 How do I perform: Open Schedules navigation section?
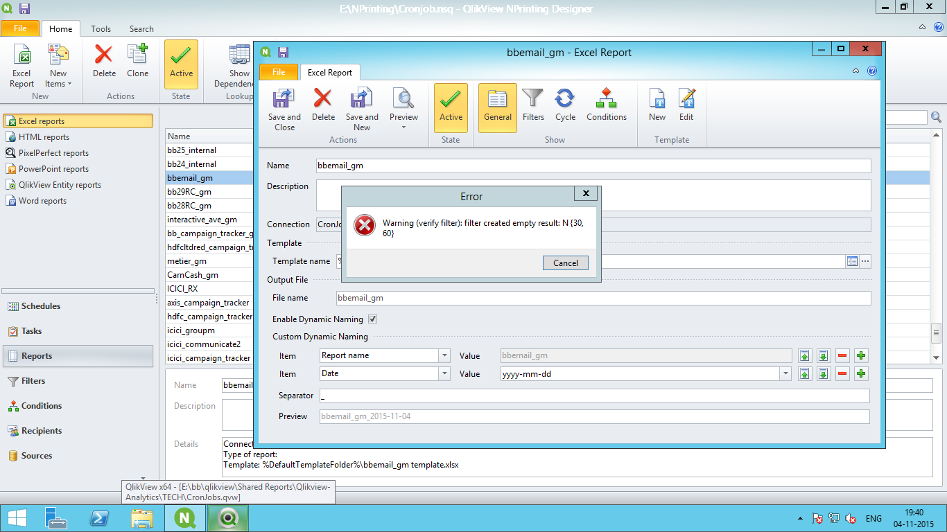(78, 306)
